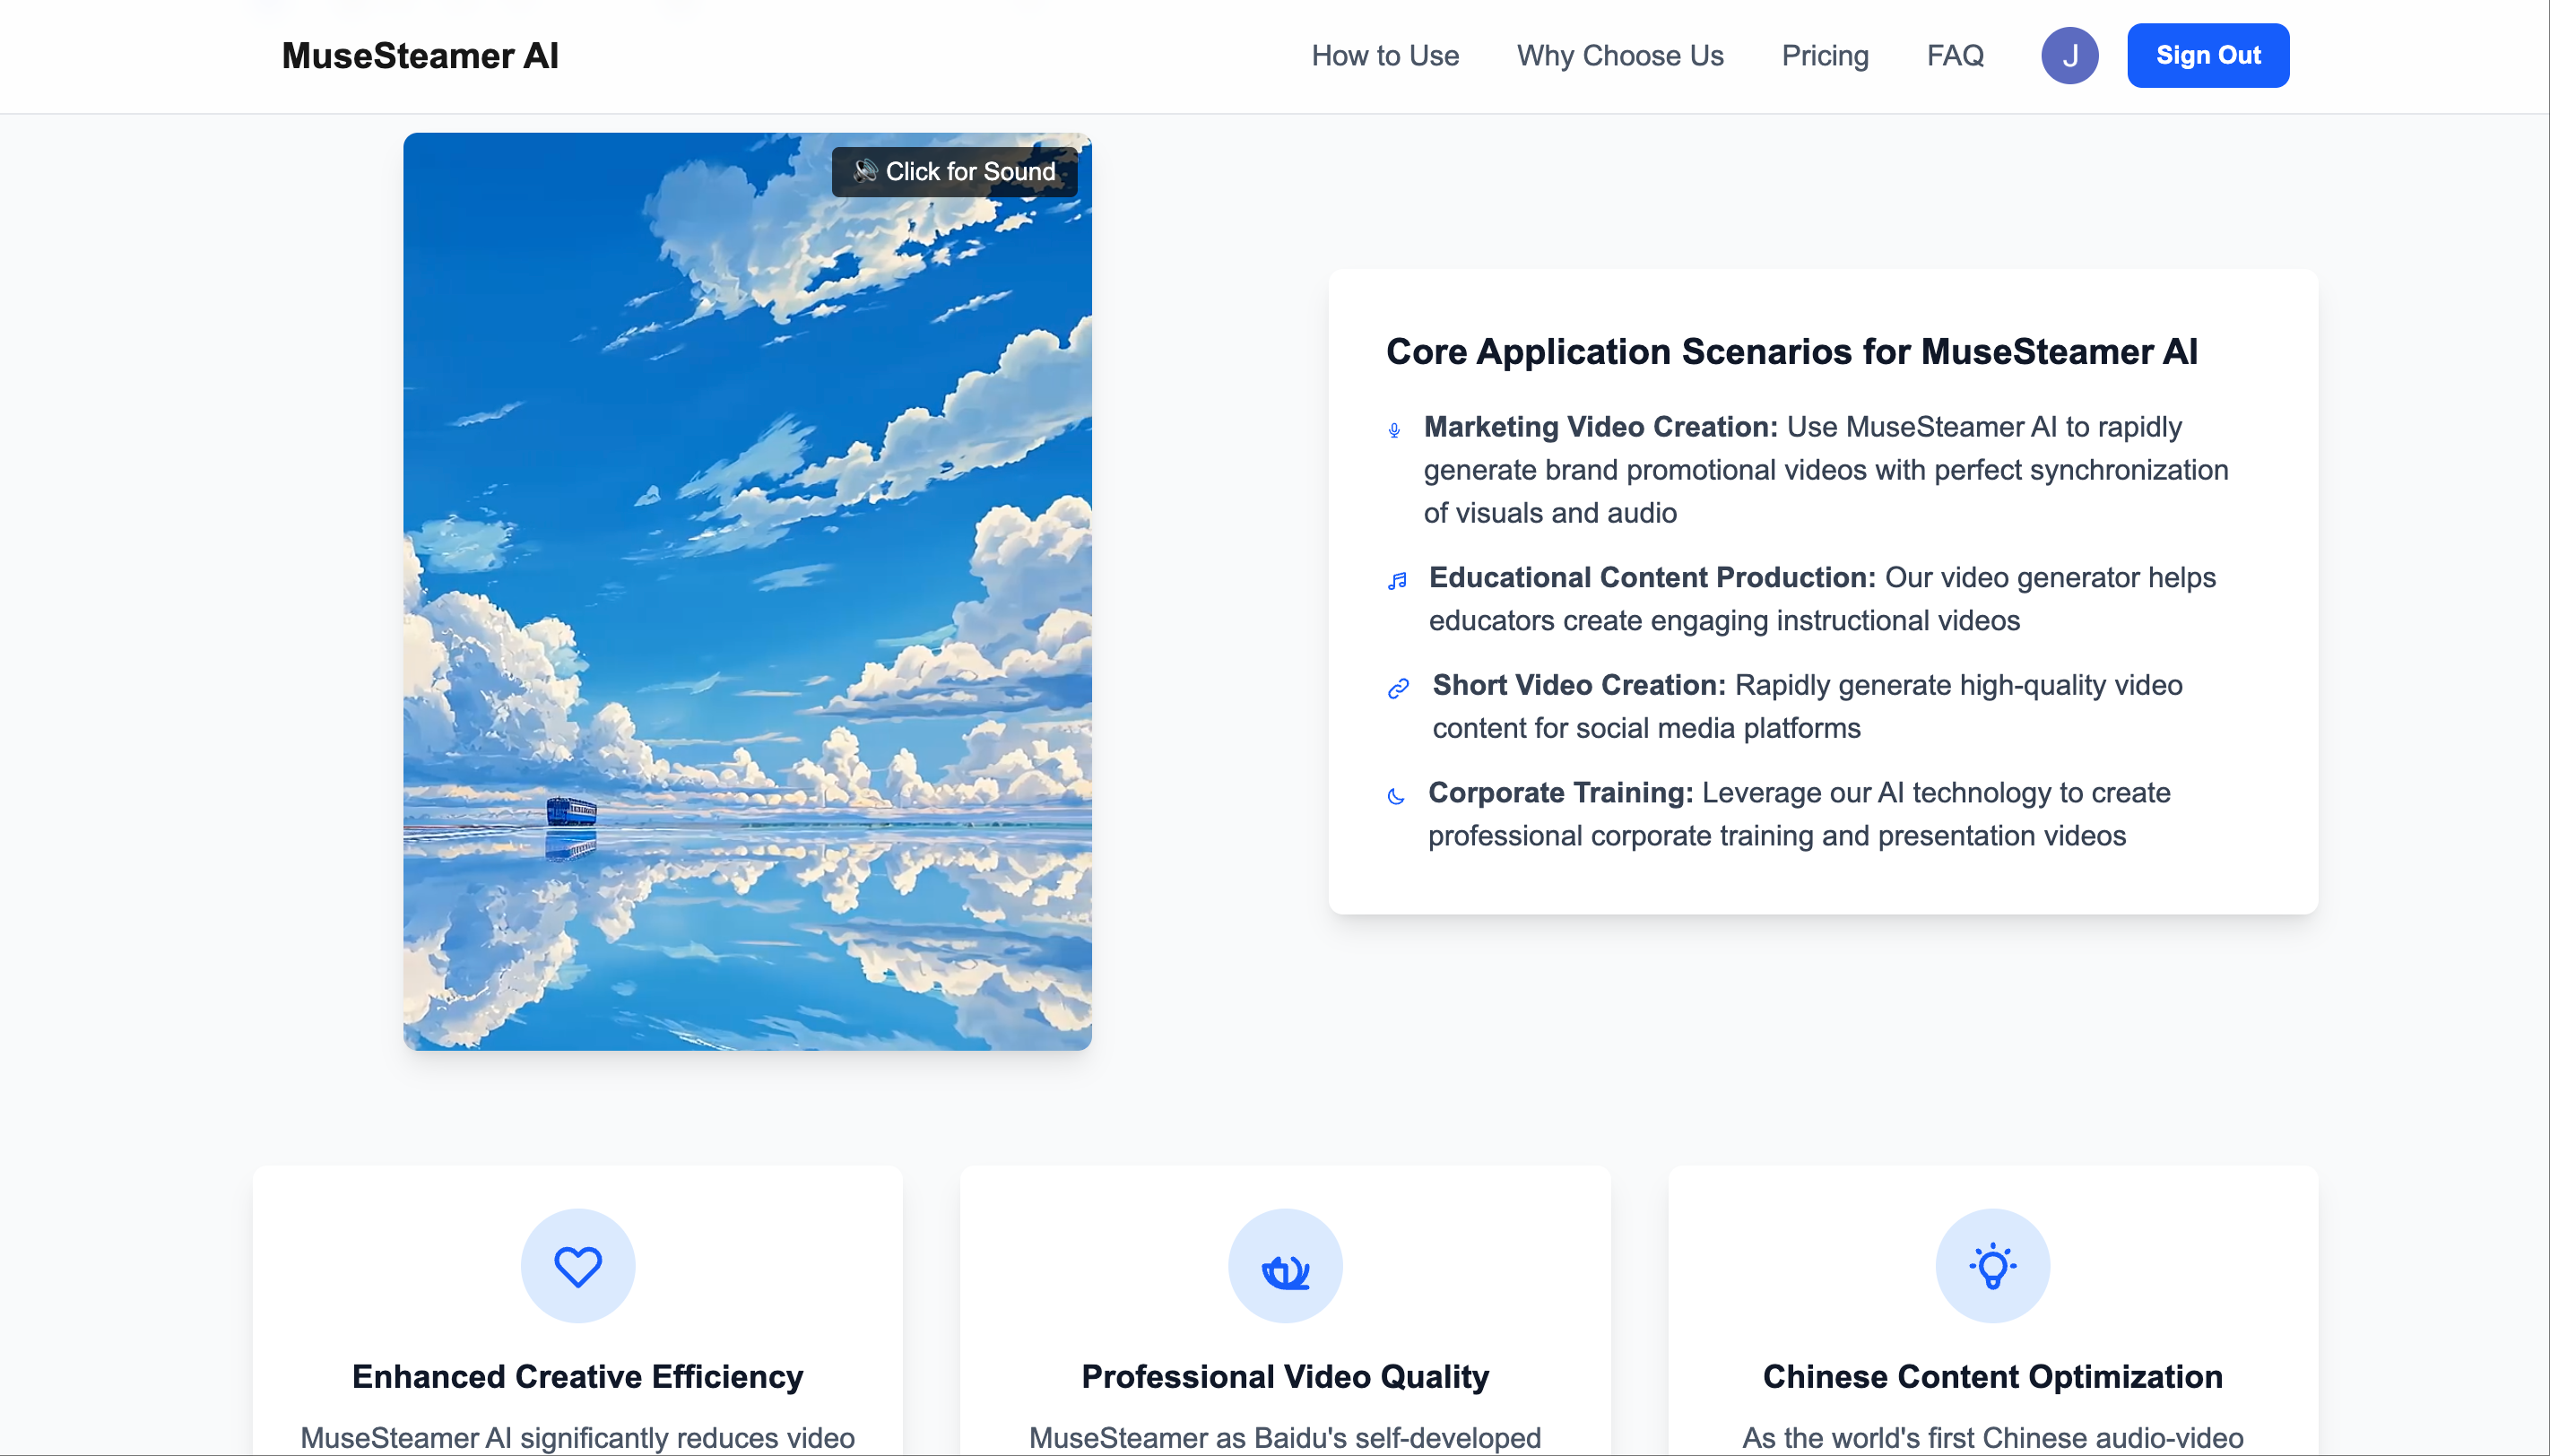Click the music note icon beside Educational Content
Image resolution: width=2550 pixels, height=1456 pixels.
1397,581
